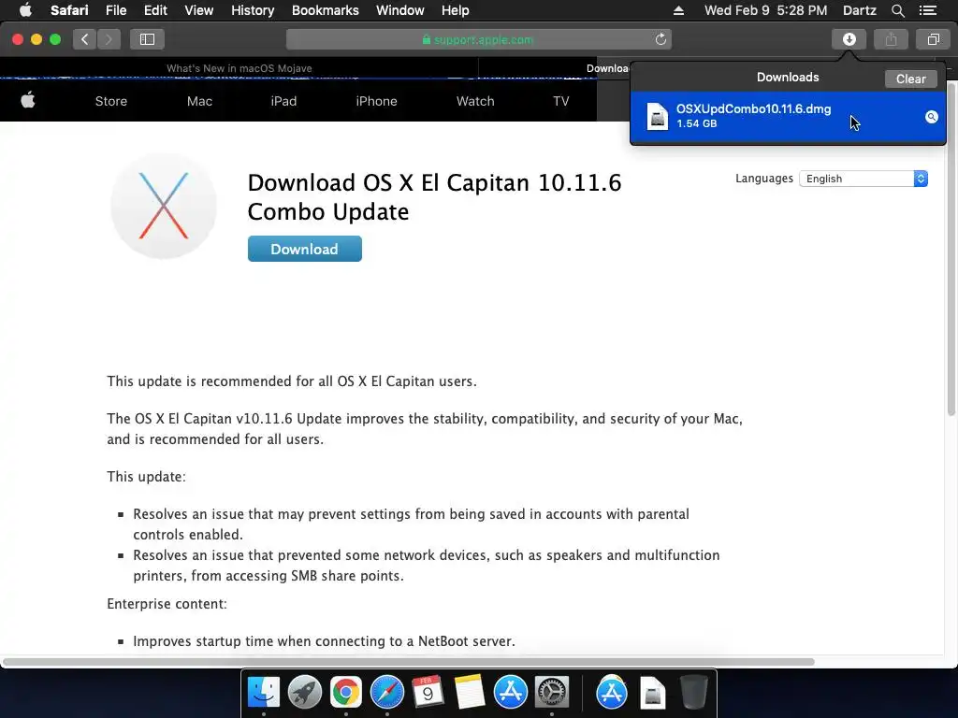Open the App Store icon beside Notes
The image size is (958, 718).
click(510, 693)
